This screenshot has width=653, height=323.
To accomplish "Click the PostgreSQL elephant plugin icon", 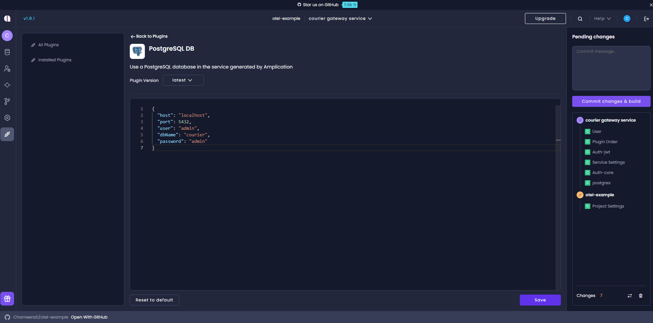I will tap(137, 51).
